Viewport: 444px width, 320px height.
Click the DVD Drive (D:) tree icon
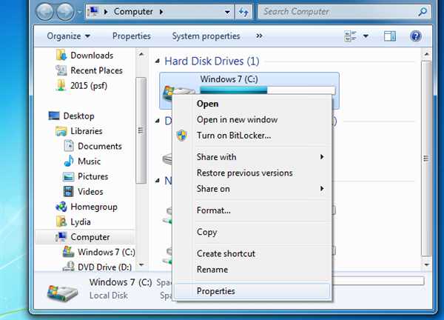[x=69, y=267]
